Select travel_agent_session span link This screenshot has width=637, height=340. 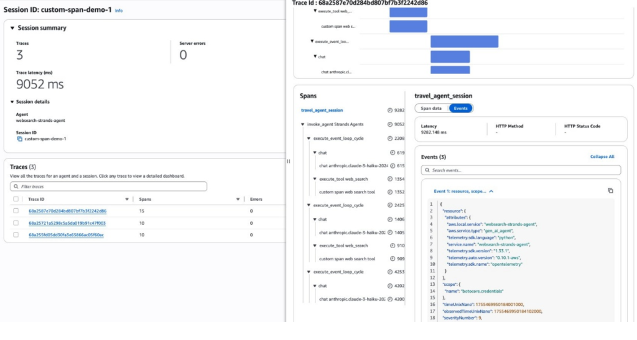(x=322, y=111)
